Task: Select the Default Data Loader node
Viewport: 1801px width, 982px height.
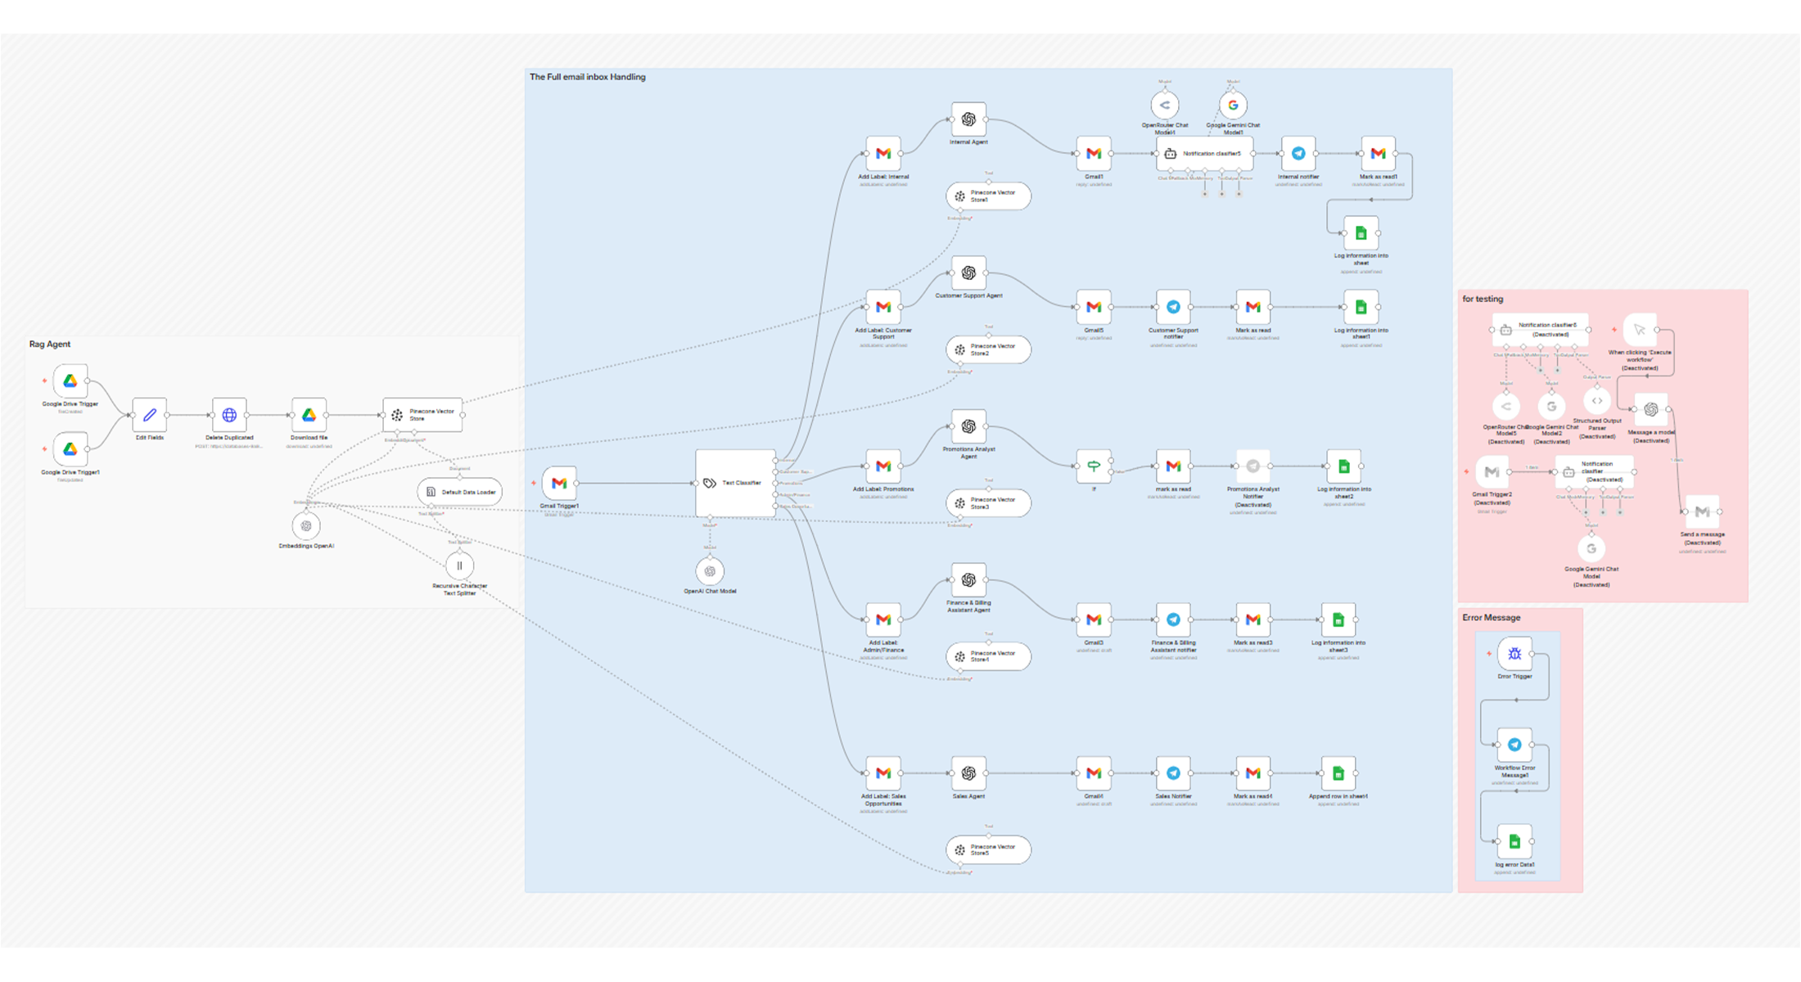Action: pyautogui.click(x=459, y=491)
